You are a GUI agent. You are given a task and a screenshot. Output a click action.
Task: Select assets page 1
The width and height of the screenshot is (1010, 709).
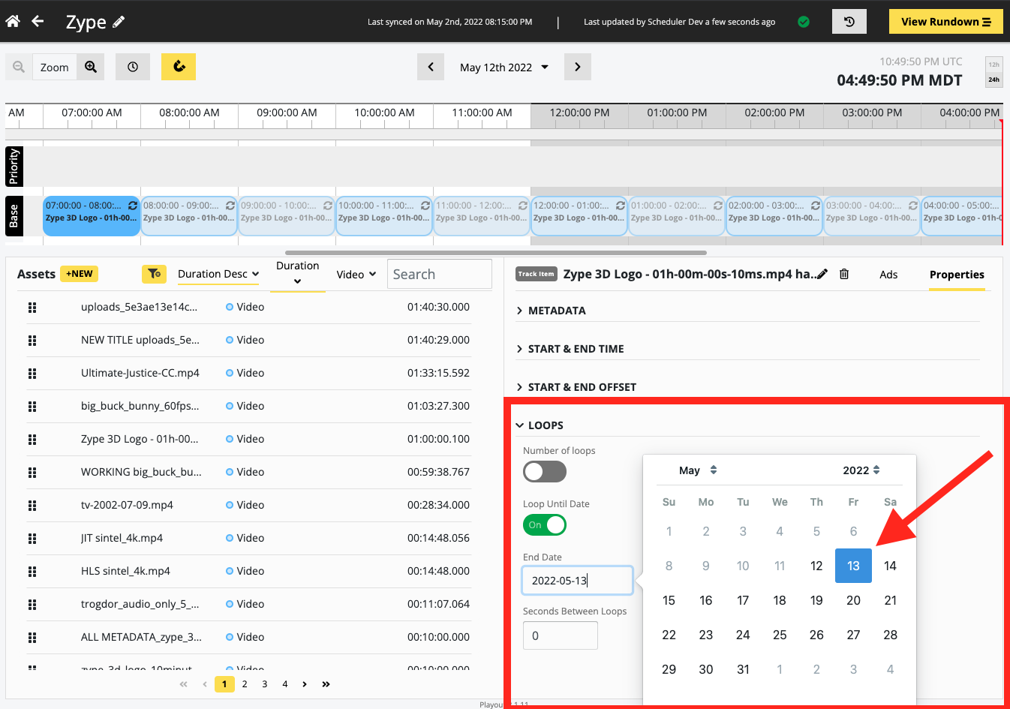(x=224, y=684)
